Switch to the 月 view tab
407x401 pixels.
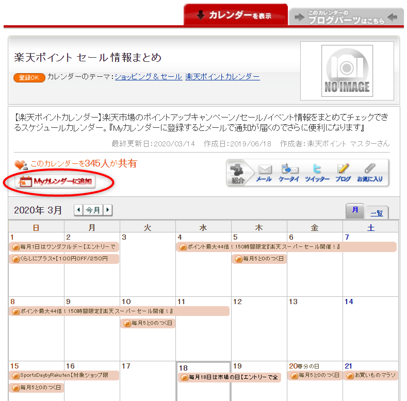(355, 210)
